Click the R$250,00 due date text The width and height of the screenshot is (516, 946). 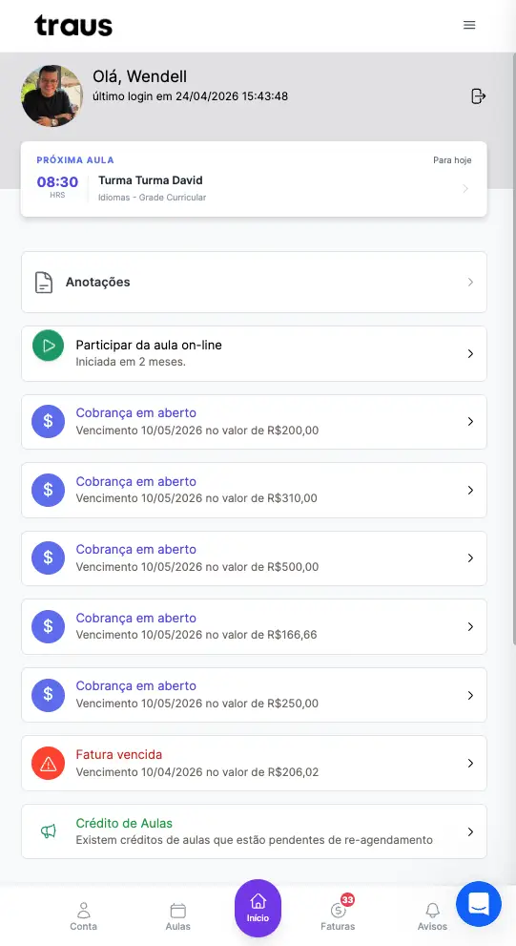[197, 704]
